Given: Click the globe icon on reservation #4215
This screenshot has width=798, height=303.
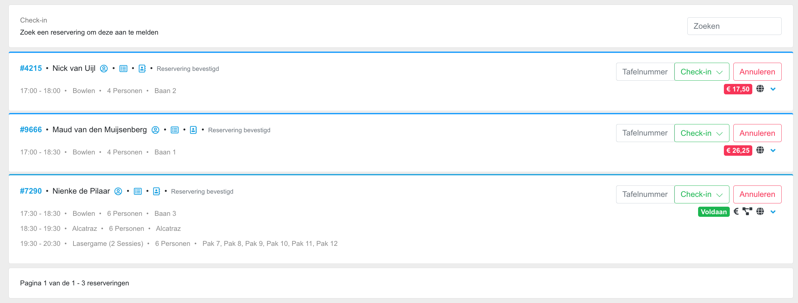Looking at the screenshot, I should tap(760, 89).
